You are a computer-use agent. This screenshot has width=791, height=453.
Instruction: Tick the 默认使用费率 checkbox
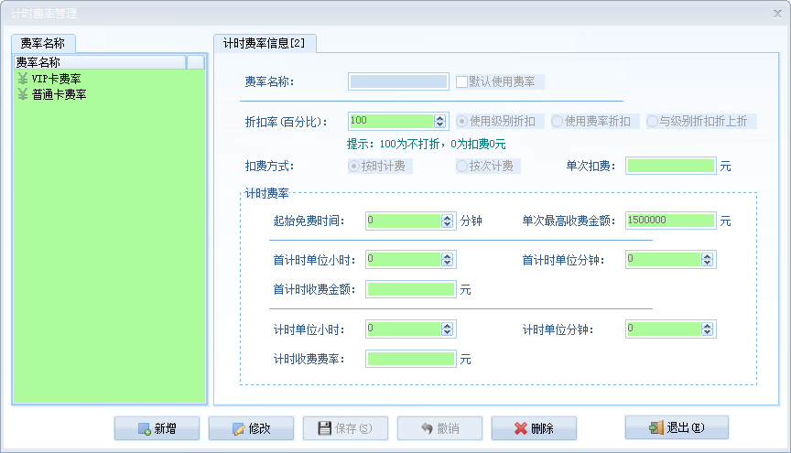tap(461, 81)
